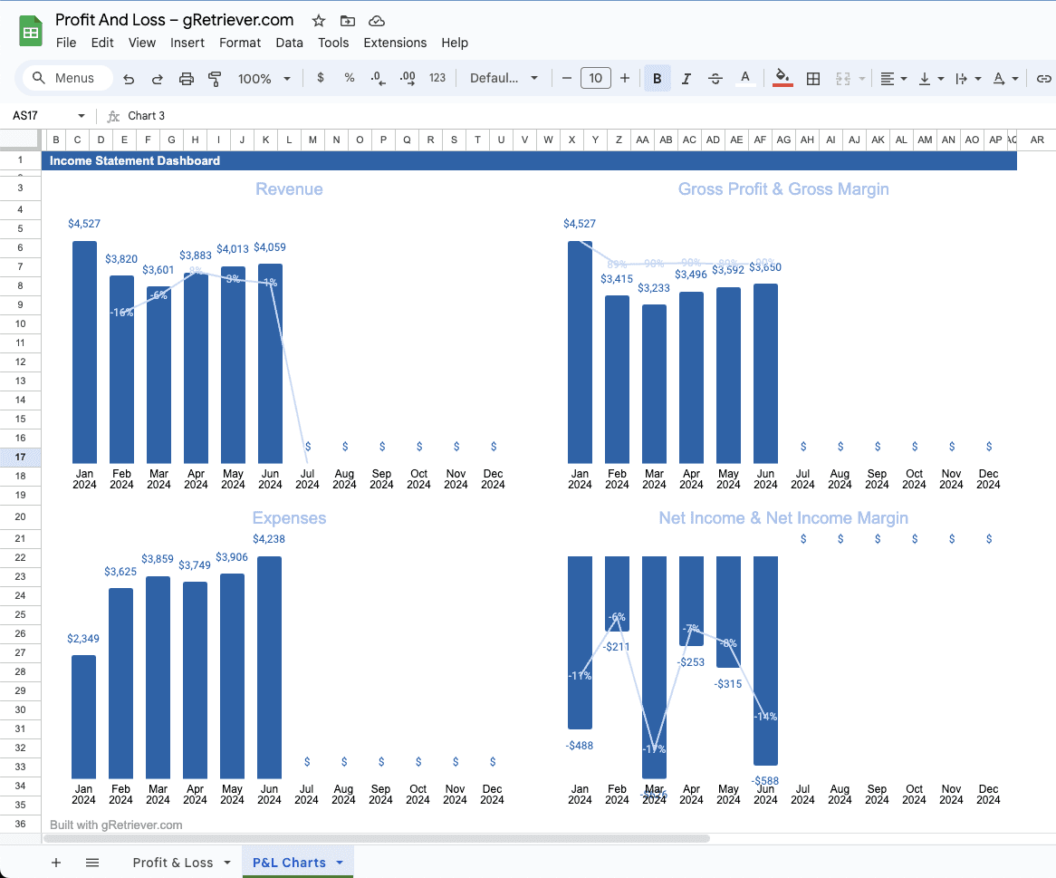The width and height of the screenshot is (1056, 878).
Task: Open the font family dropdown
Action: coord(504,78)
